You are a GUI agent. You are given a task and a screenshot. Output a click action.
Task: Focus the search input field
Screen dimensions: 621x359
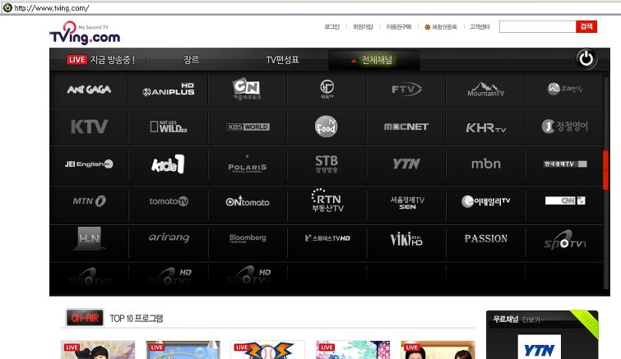point(537,26)
